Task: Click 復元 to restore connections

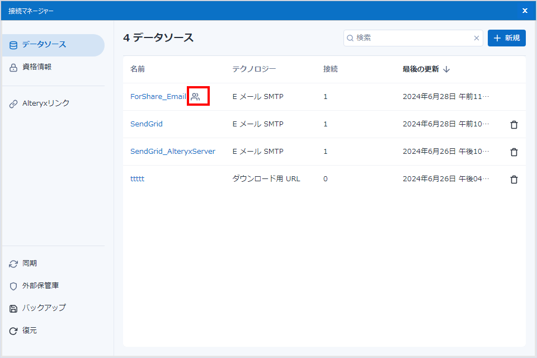Action: tap(29, 331)
